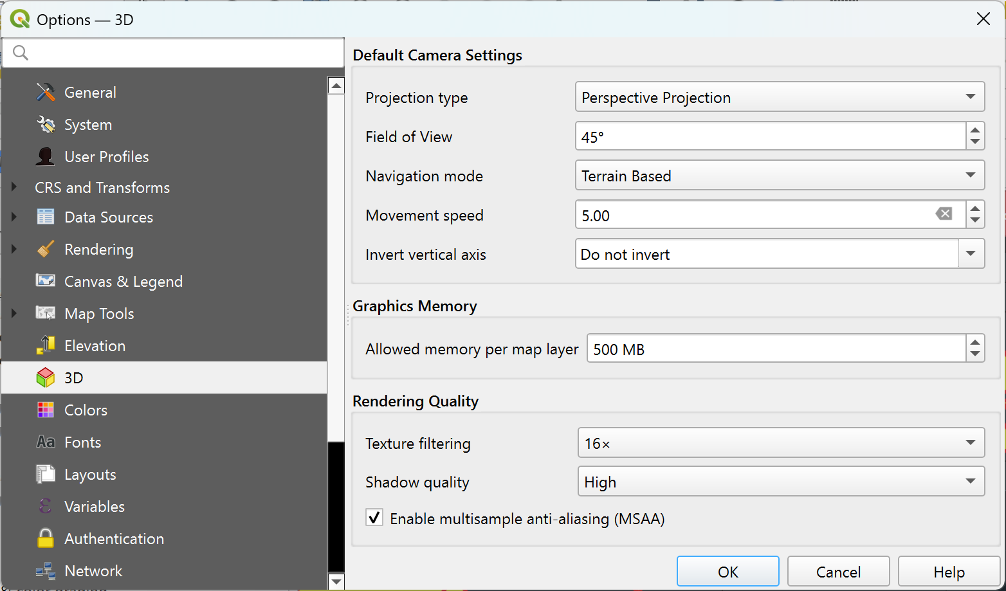Expand the Rendering tree node
Image resolution: width=1006 pixels, height=591 pixels.
pos(14,249)
